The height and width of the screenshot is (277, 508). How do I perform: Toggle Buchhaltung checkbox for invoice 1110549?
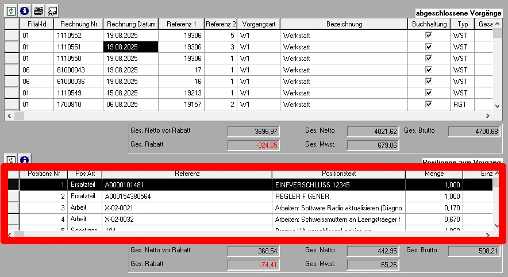click(429, 93)
